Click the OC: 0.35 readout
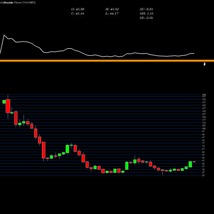214x214 pixels. (146, 9)
